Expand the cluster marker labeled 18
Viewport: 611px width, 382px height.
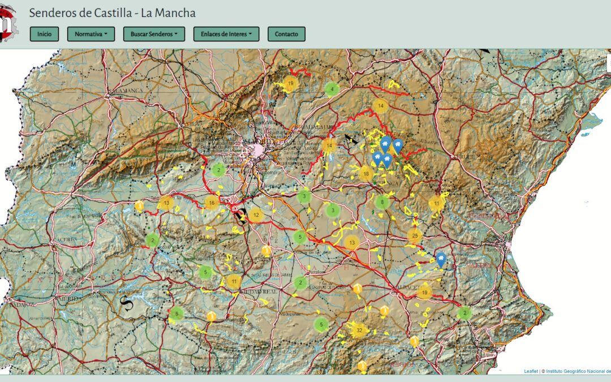pos(366,174)
